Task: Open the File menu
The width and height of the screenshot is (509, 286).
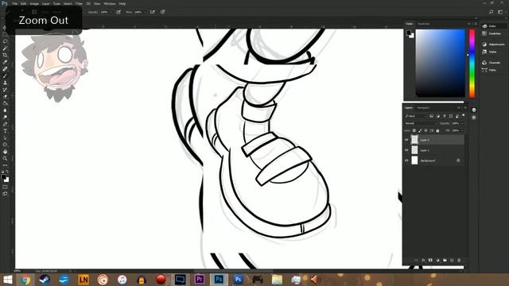Action: [x=14, y=3]
